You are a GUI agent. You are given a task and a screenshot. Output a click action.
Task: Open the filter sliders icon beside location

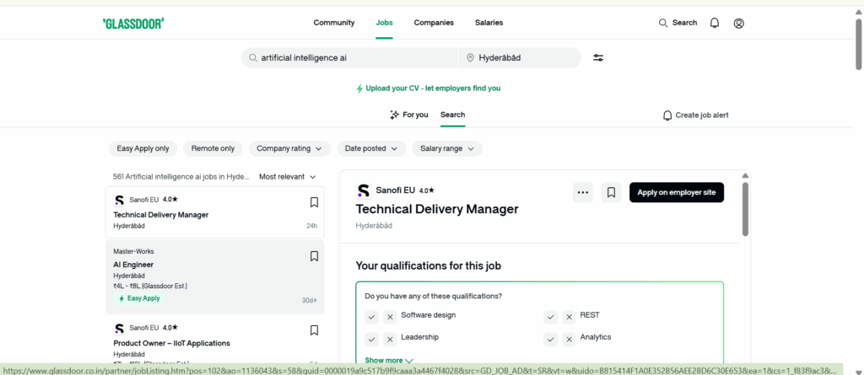[x=598, y=58]
